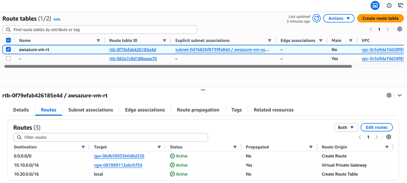Click the awsazure-vm-rt name cell
The width and height of the screenshot is (407, 183).
[34, 50]
